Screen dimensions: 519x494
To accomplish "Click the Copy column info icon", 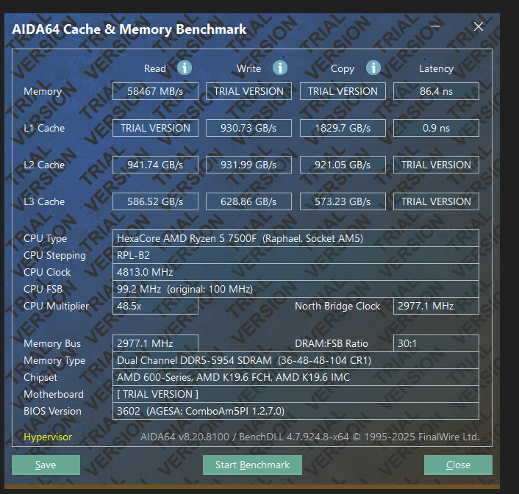I will (373, 68).
